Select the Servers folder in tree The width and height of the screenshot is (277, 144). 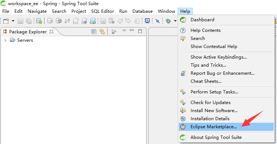click(21, 40)
